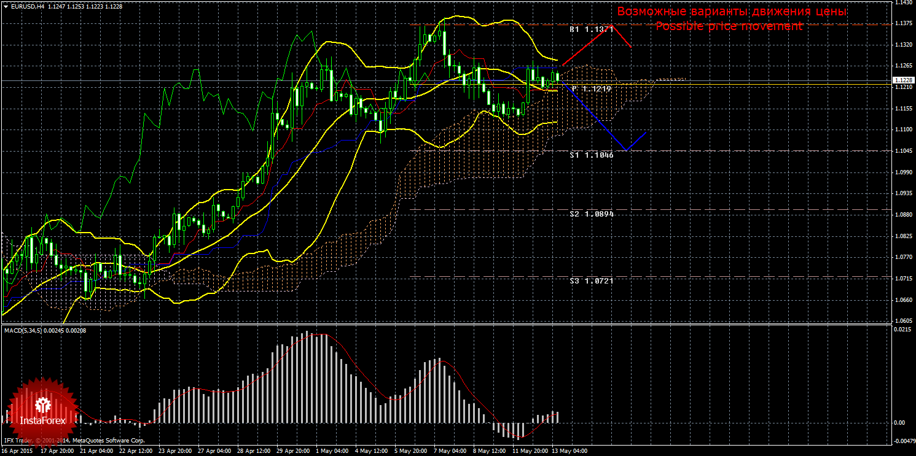Click 1.1375 on the price scale
The width and height of the screenshot is (916, 456).
click(x=902, y=23)
